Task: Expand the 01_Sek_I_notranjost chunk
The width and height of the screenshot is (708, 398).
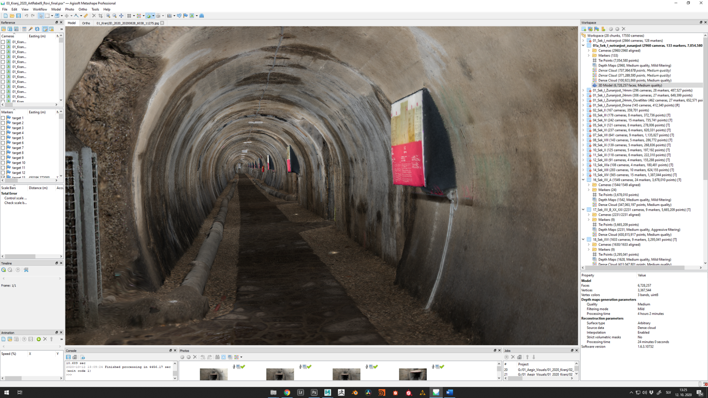Action: [583, 41]
